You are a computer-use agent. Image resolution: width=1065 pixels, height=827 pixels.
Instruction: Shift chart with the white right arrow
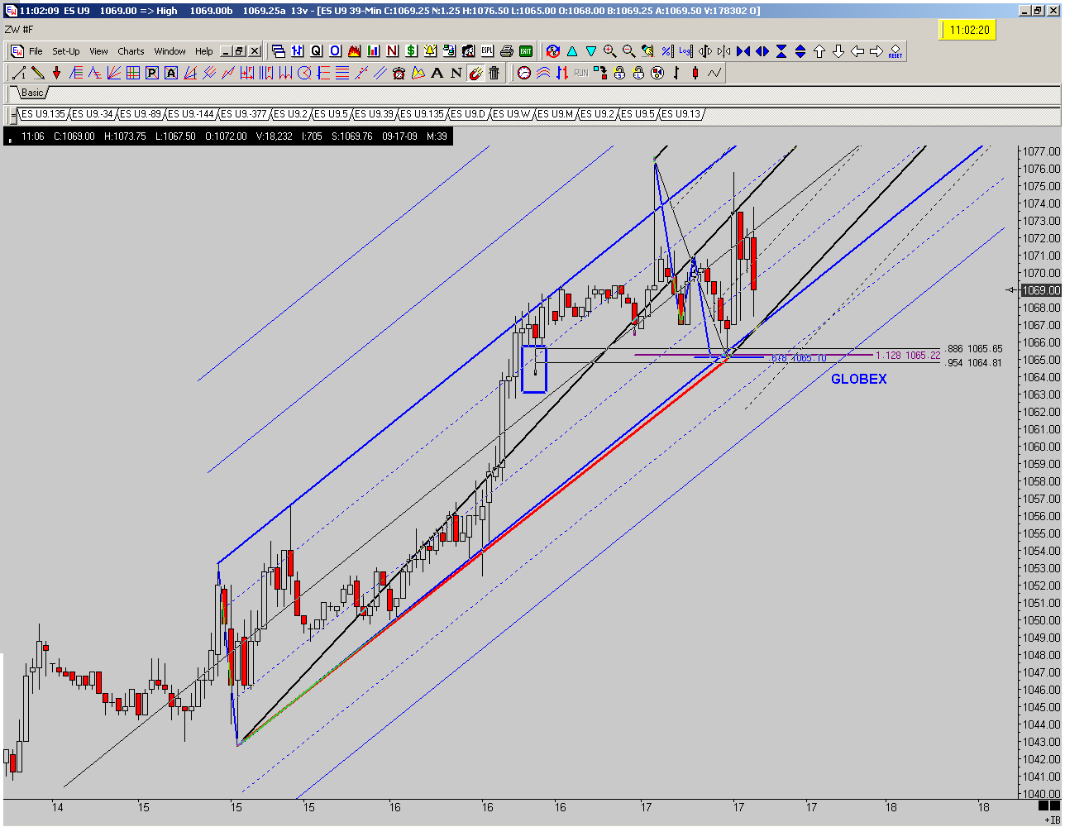[x=876, y=51]
